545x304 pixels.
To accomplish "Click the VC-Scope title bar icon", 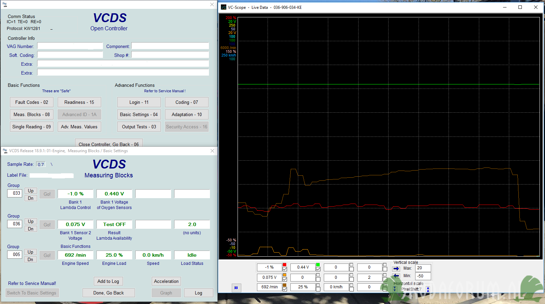I will [x=224, y=7].
